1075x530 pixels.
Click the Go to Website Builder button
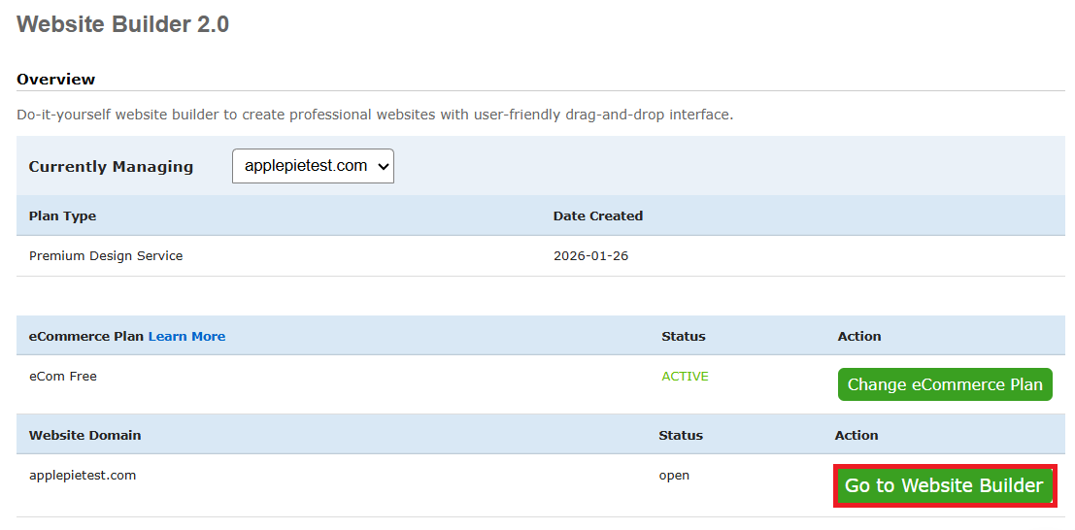[944, 485]
